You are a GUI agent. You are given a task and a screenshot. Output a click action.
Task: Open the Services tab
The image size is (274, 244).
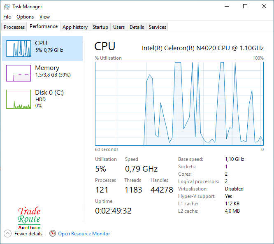(x=158, y=27)
